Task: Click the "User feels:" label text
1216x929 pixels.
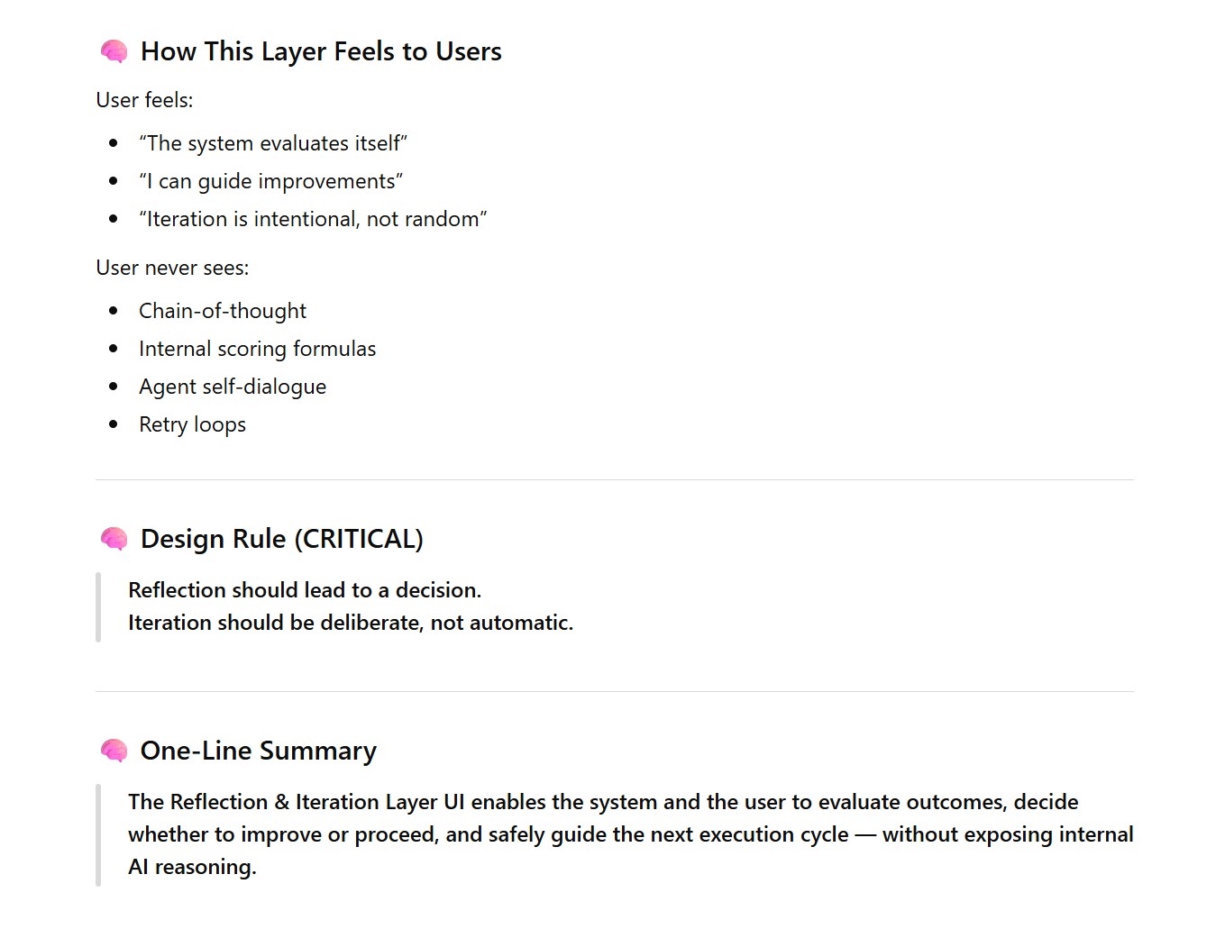Action: pyautogui.click(x=144, y=100)
